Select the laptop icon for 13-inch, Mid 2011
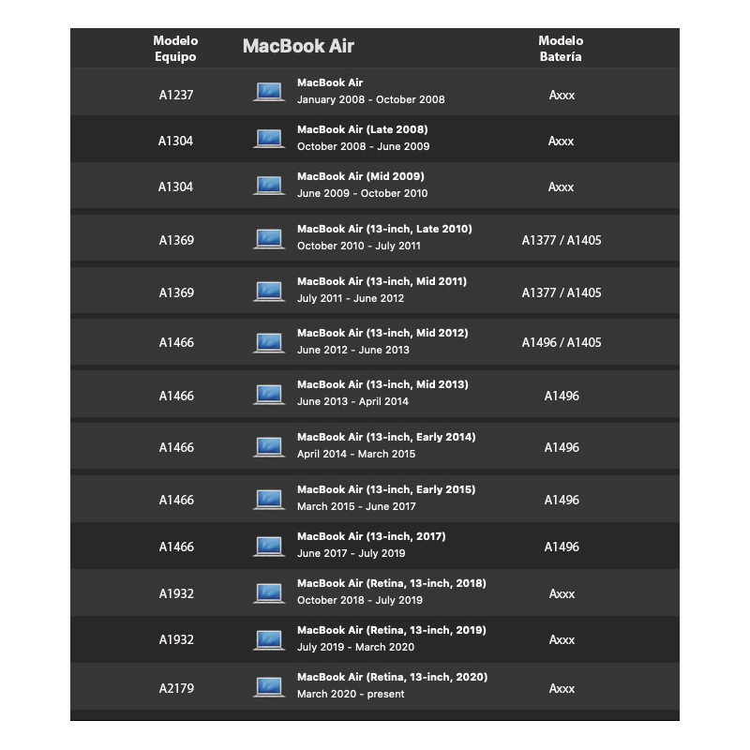 click(269, 291)
